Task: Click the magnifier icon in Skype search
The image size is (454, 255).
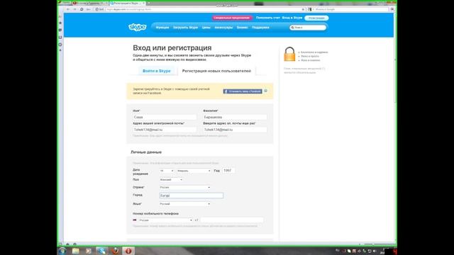Action: (292, 28)
